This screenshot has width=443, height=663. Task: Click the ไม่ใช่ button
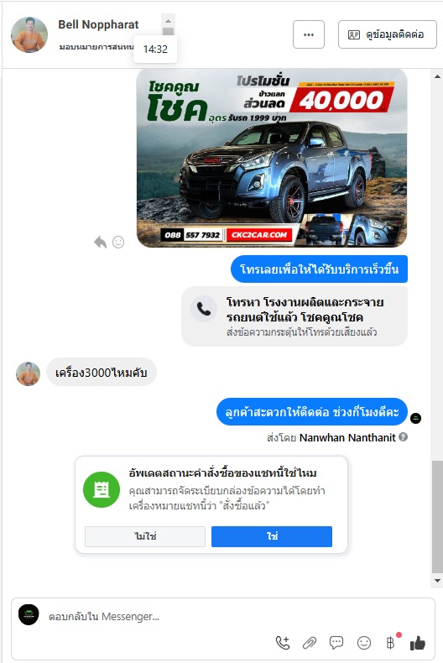point(145,536)
